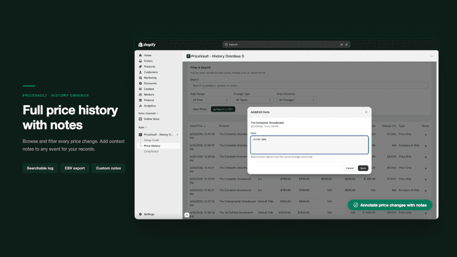Open the Compliance submenu item

point(151,151)
